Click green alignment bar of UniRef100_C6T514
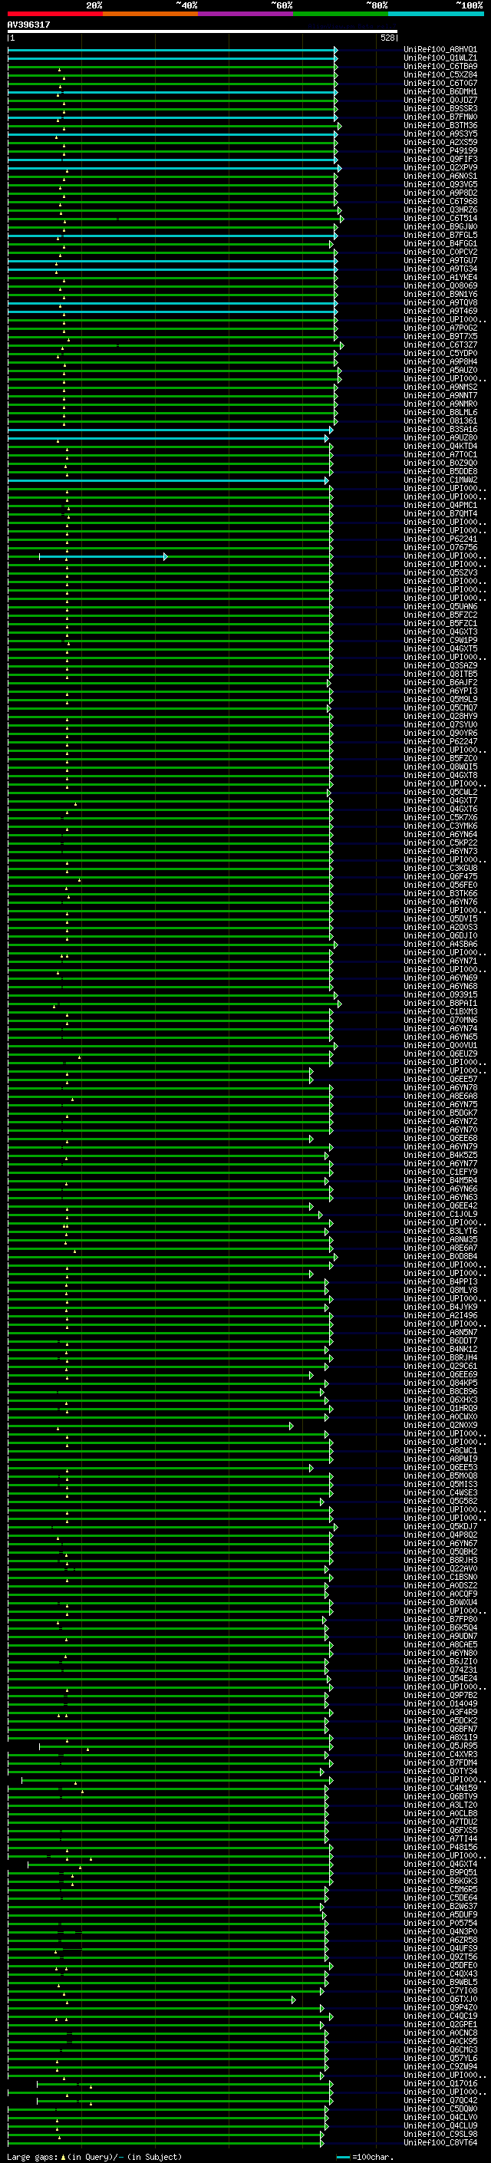Screen dimensions: 491x2163 (x=175, y=219)
